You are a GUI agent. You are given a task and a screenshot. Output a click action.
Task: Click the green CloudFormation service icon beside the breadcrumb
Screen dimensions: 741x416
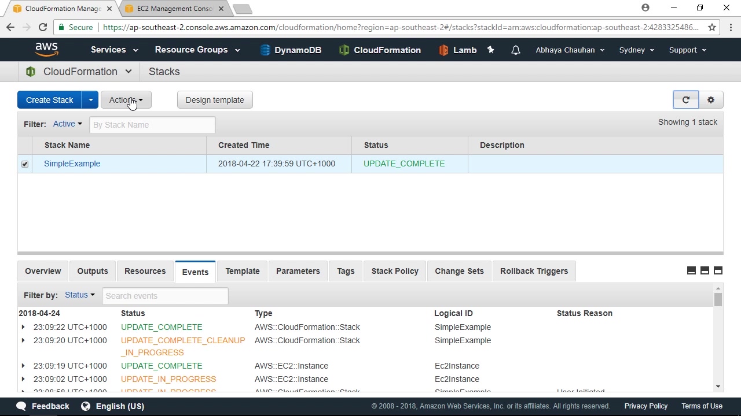(31, 72)
